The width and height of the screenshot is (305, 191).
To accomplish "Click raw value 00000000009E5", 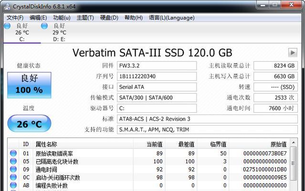I will click(x=265, y=177).
